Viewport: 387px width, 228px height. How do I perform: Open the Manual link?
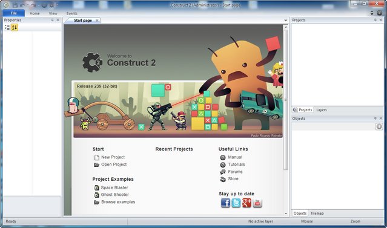[x=235, y=157]
